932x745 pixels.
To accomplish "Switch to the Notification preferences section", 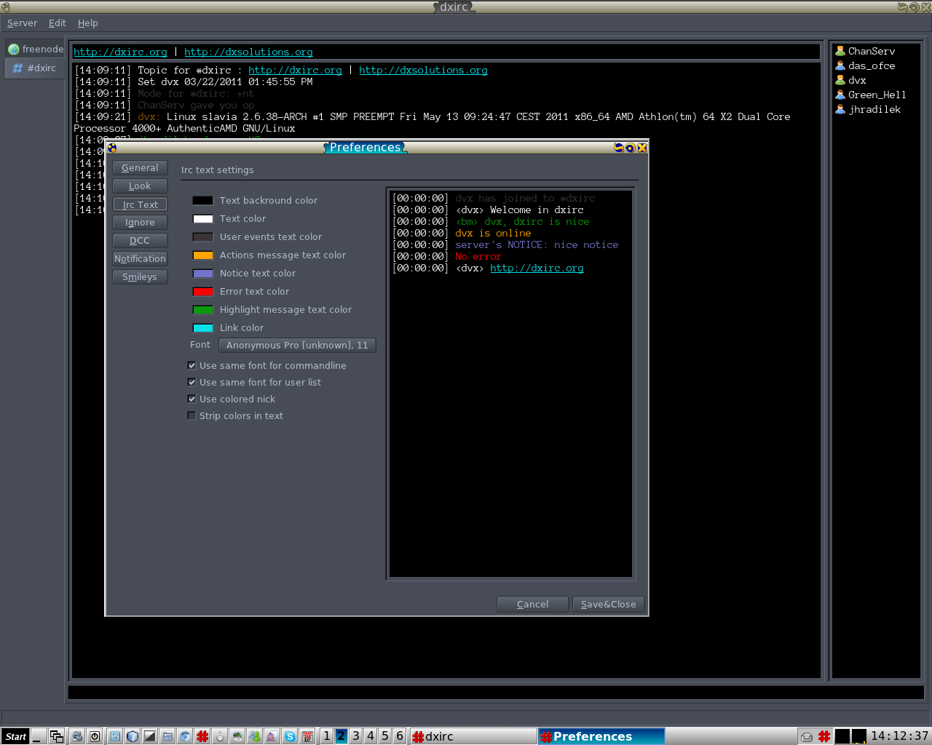I will tap(140, 259).
